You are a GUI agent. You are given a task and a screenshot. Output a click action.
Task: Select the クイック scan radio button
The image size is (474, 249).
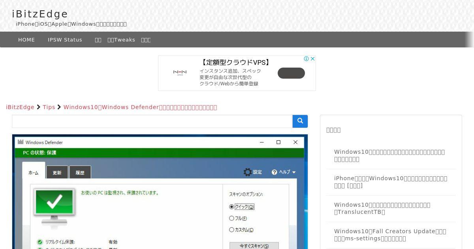(232, 207)
